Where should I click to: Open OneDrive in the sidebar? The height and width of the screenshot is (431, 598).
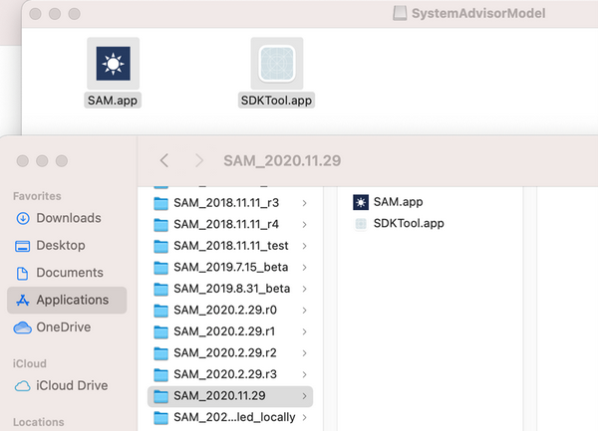point(65,327)
